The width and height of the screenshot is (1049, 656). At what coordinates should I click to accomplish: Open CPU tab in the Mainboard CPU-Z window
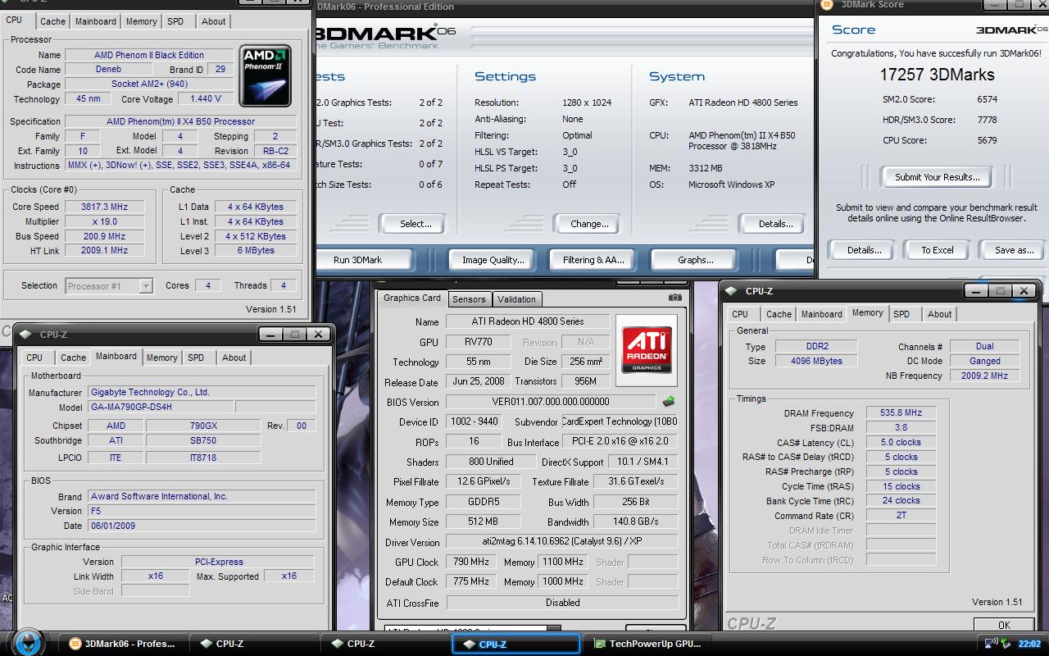click(x=34, y=358)
